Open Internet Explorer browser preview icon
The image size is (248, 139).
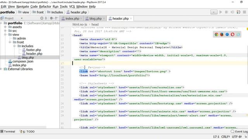point(238,34)
